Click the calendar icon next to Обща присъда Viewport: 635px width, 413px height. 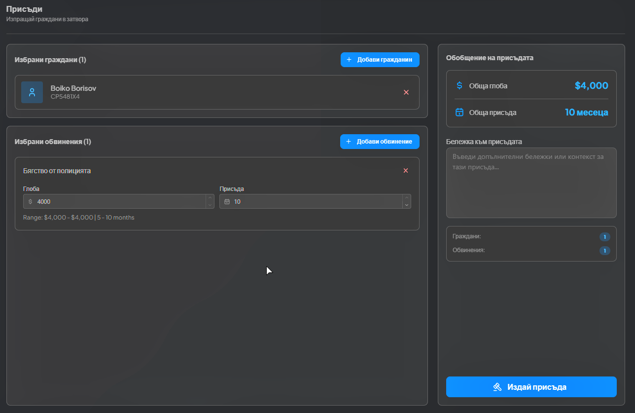[x=459, y=112]
